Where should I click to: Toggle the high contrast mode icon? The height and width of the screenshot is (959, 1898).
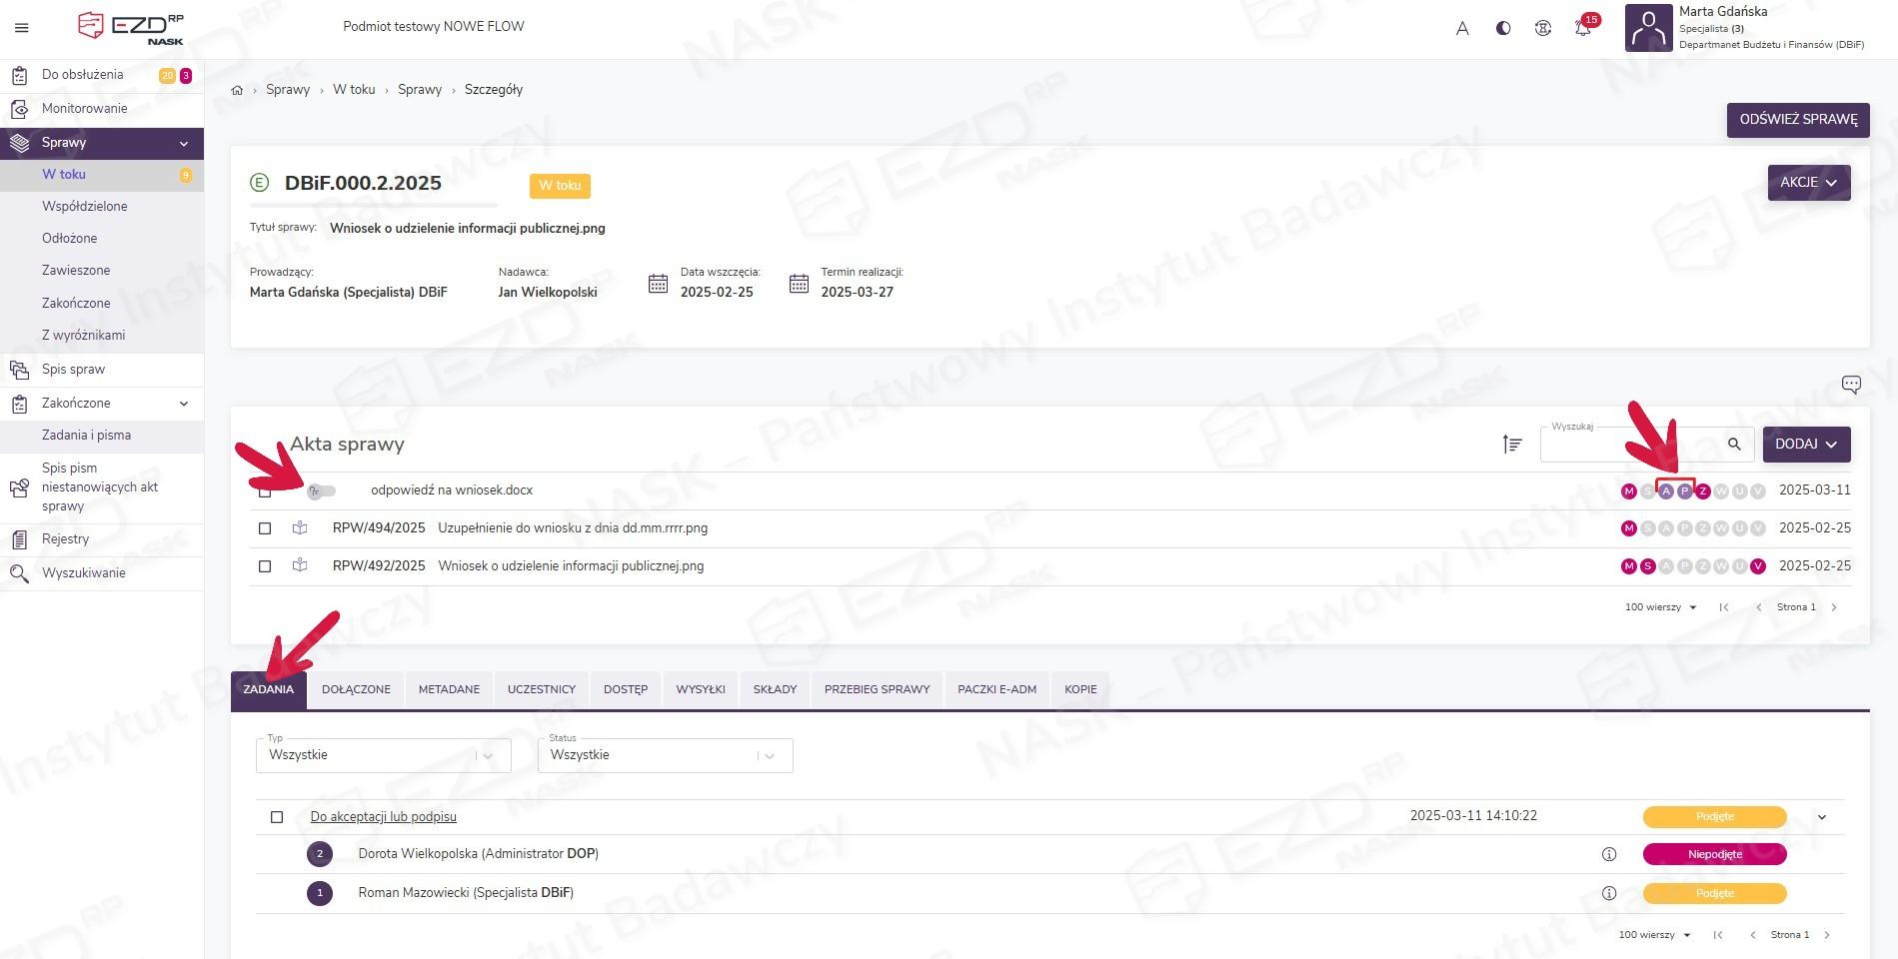point(1503,28)
